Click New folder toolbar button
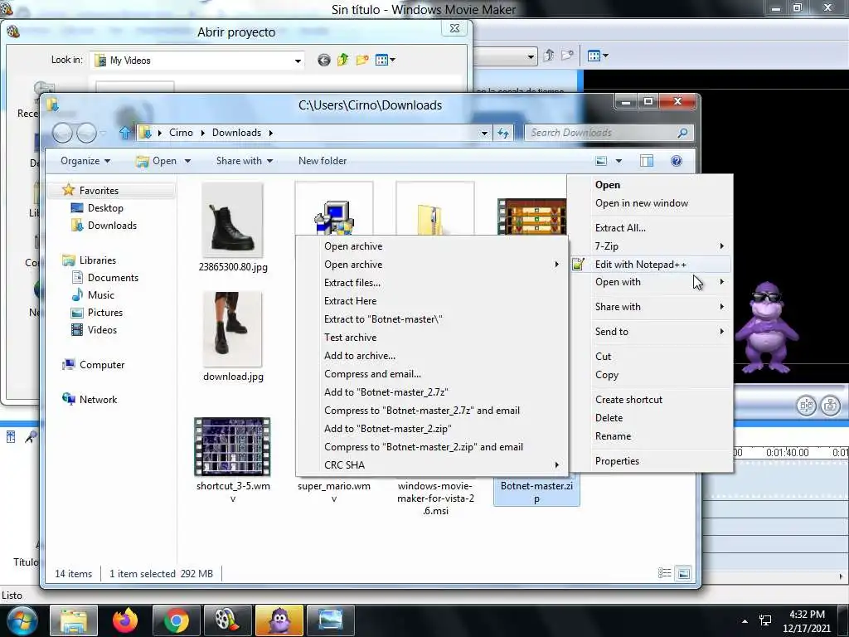 323,161
